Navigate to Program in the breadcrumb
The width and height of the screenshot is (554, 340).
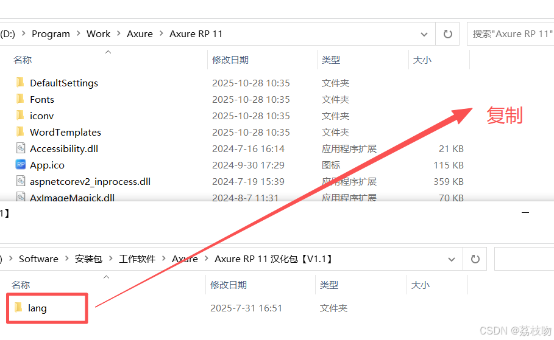click(x=51, y=34)
